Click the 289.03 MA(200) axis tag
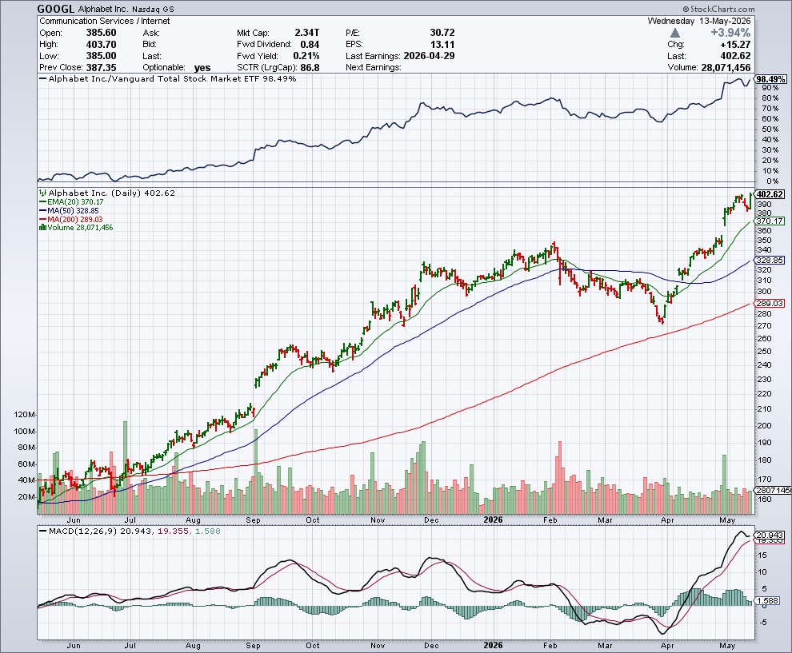This screenshot has width=792, height=653. coord(770,303)
